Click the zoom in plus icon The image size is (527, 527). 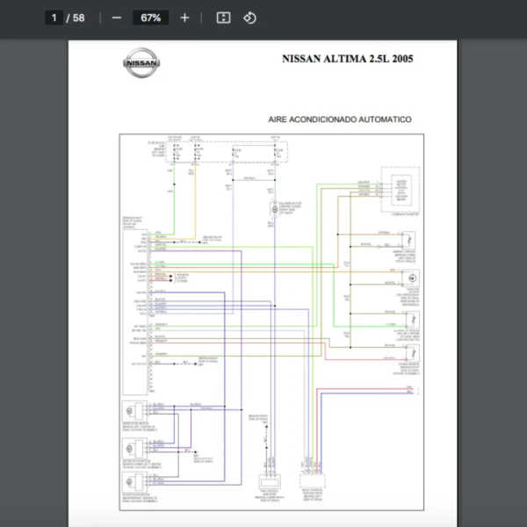(x=184, y=18)
